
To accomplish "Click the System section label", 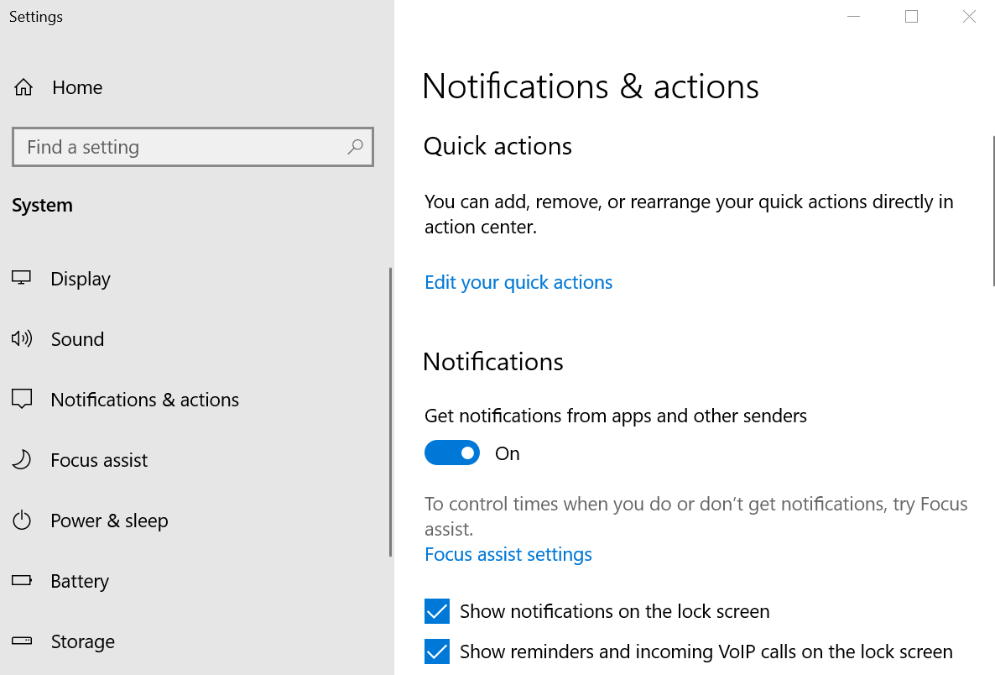I will click(42, 205).
